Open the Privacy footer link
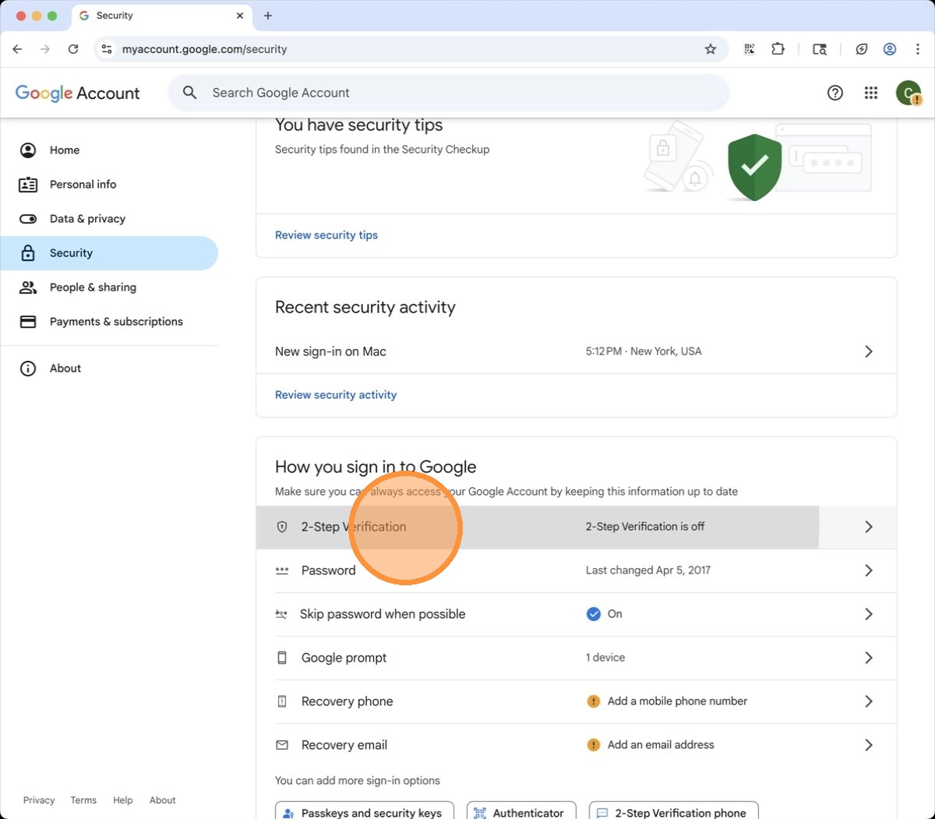935x819 pixels. 39,800
